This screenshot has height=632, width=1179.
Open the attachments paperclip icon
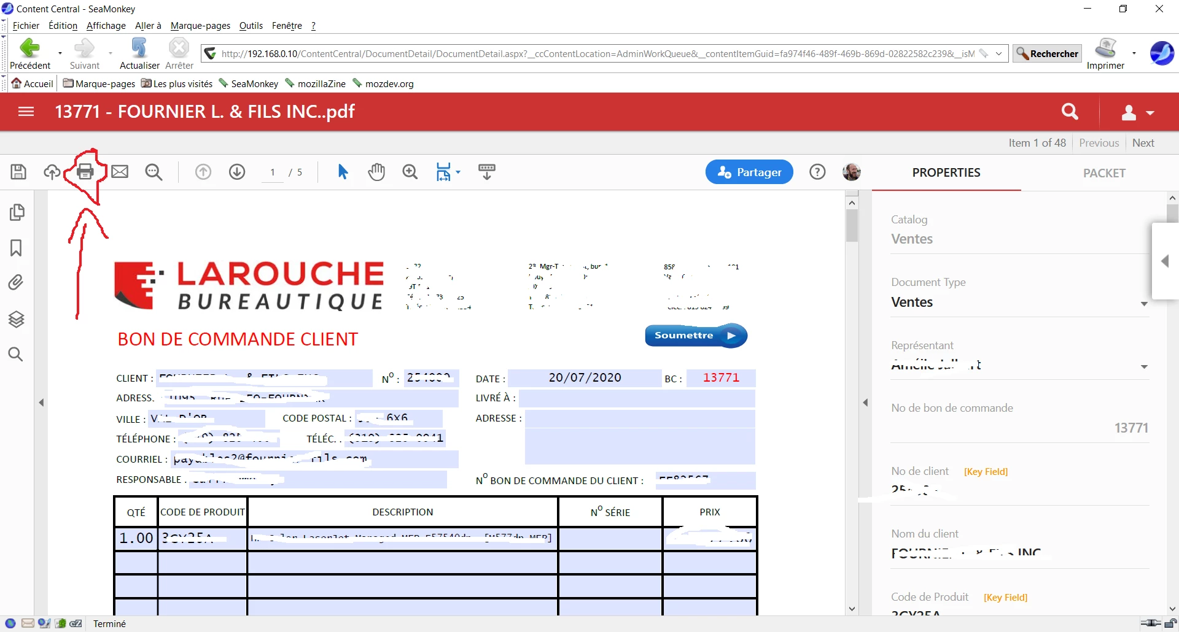[16, 282]
